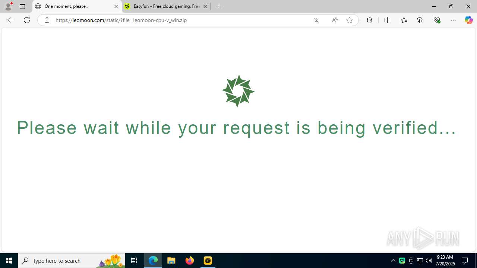Open File Explorer from the taskbar
The height and width of the screenshot is (268, 477).
tap(171, 261)
